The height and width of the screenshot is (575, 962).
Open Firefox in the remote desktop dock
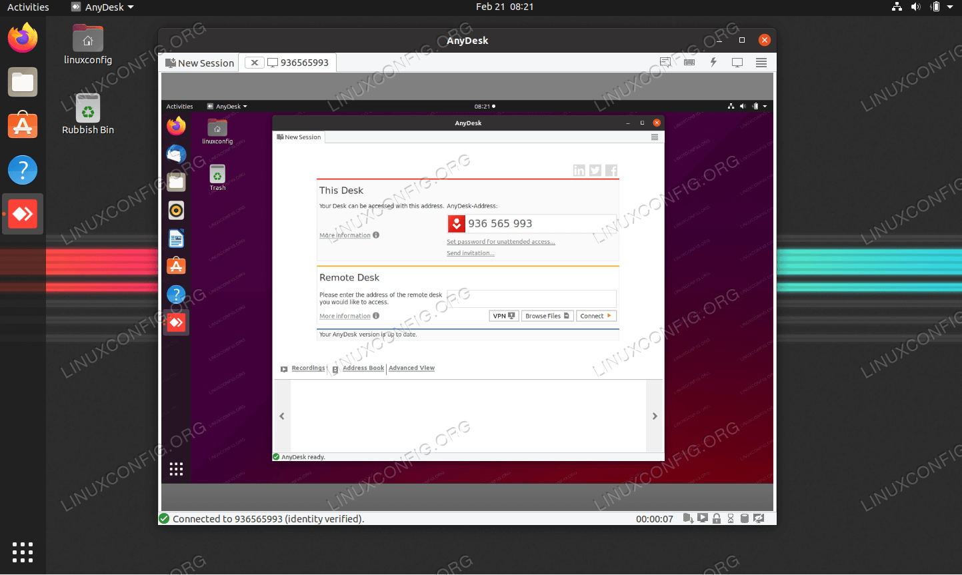[176, 126]
